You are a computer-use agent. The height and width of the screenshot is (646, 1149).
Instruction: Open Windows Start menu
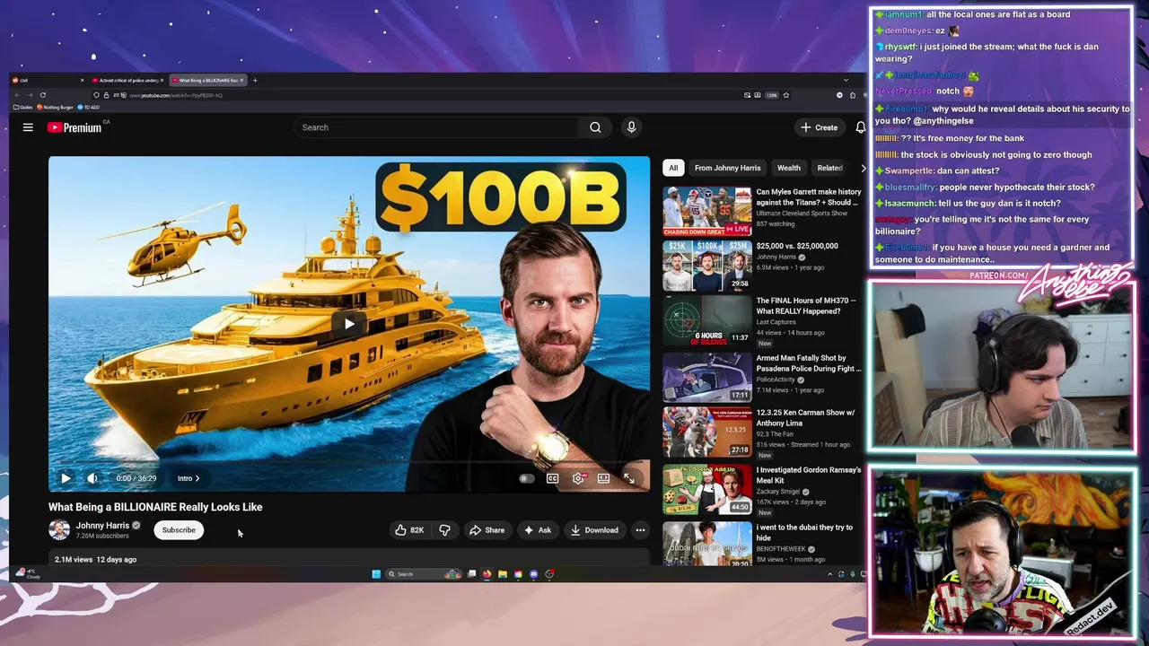click(x=376, y=574)
